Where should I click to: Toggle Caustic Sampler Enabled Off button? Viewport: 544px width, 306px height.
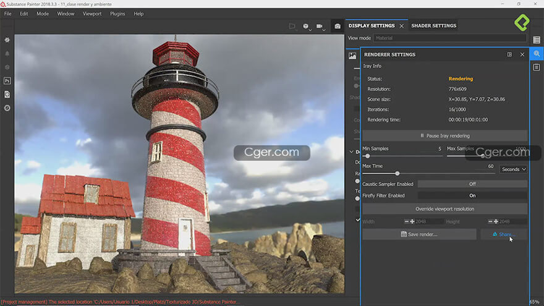point(472,184)
